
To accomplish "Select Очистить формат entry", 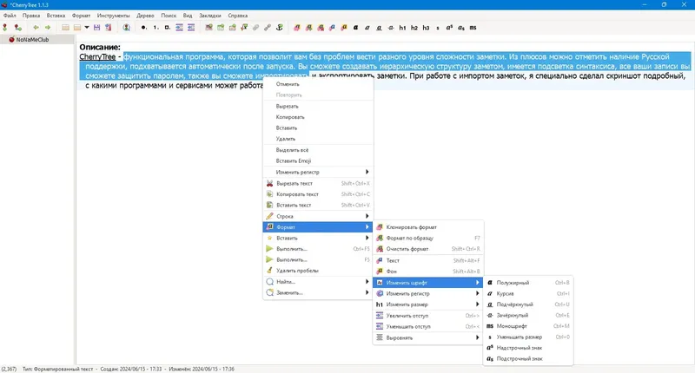I will [x=427, y=249].
